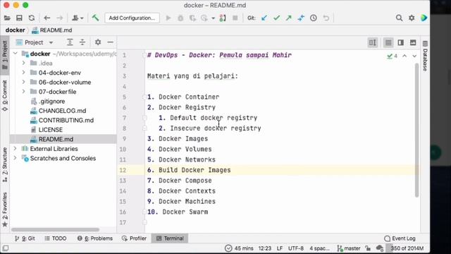Update project with the blue Git arrow

(x=264, y=18)
